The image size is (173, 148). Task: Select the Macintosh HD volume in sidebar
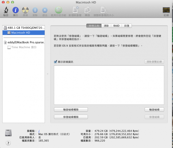coord(24,33)
